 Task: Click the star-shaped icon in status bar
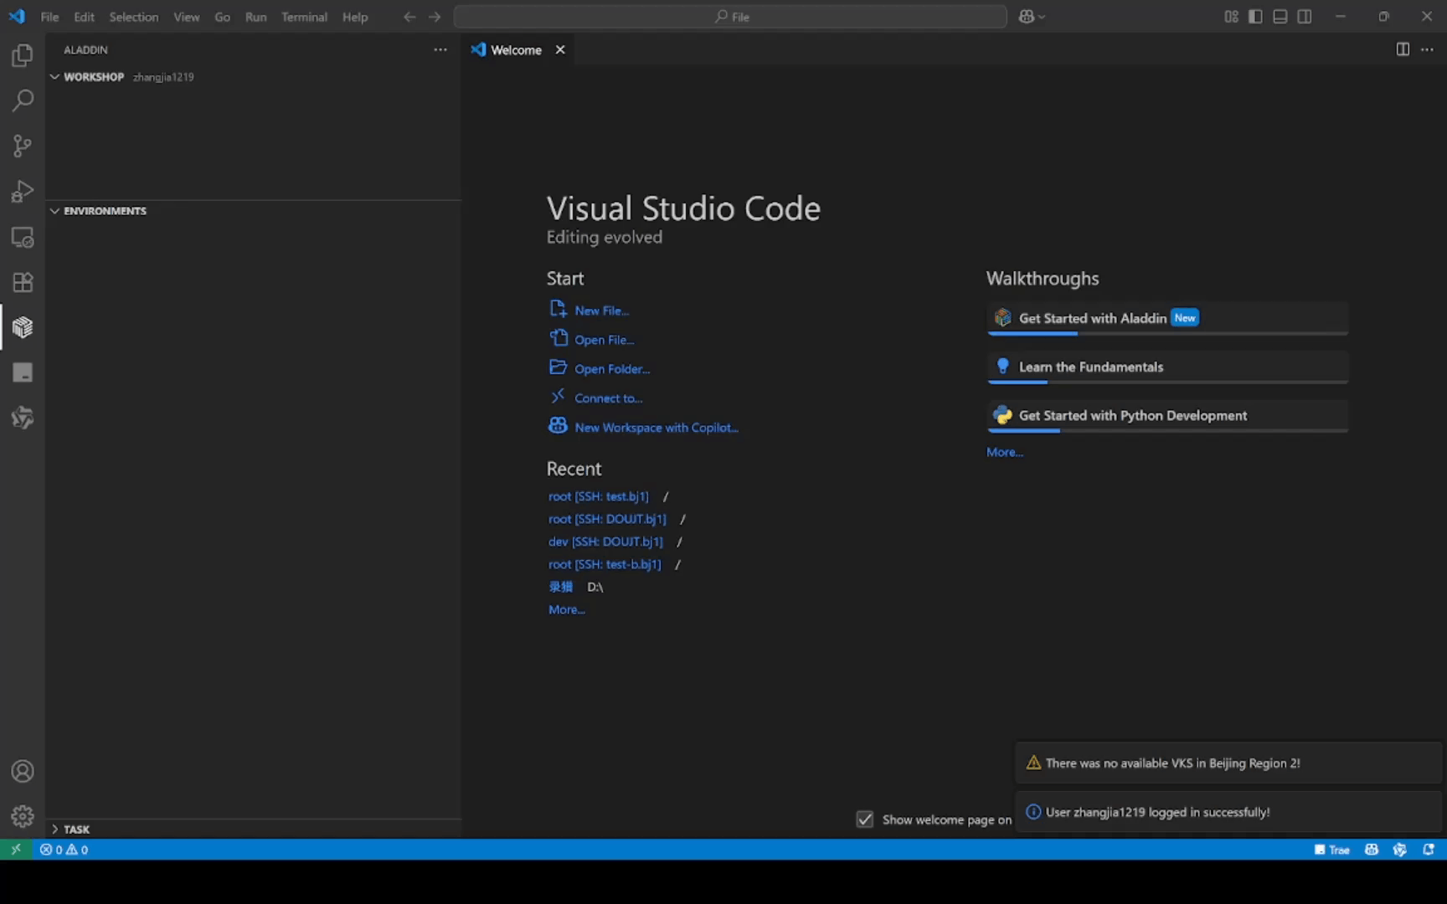point(1400,849)
